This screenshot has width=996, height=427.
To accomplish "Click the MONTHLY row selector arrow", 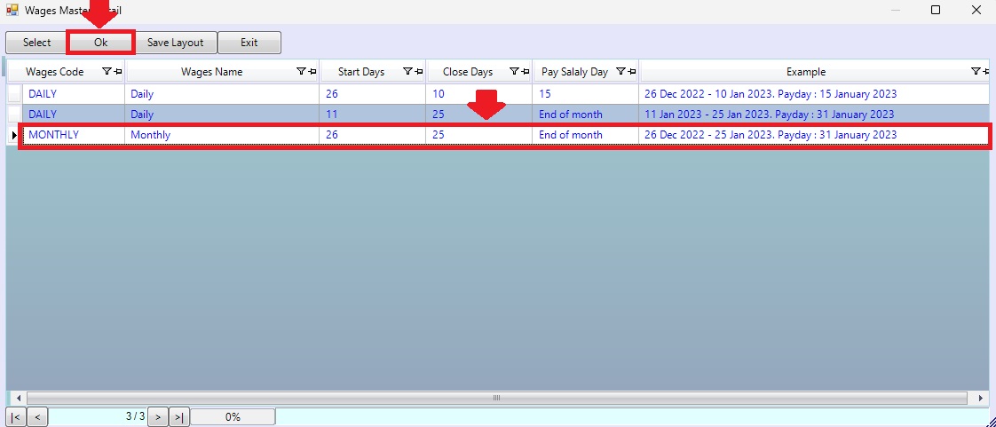I will pos(14,135).
